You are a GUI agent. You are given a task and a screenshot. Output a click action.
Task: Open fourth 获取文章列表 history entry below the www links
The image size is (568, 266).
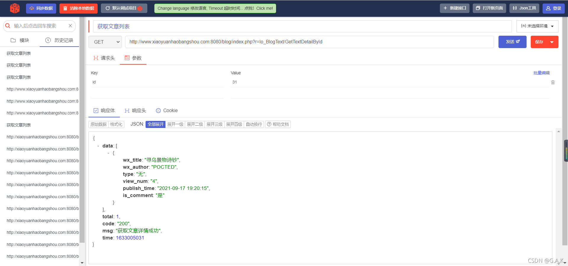pyautogui.click(x=19, y=125)
